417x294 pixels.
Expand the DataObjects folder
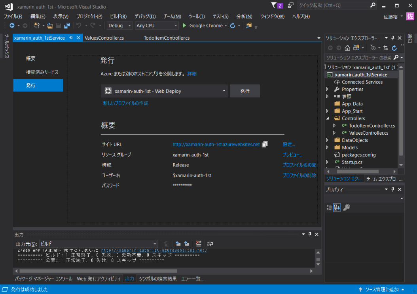pos(327,140)
